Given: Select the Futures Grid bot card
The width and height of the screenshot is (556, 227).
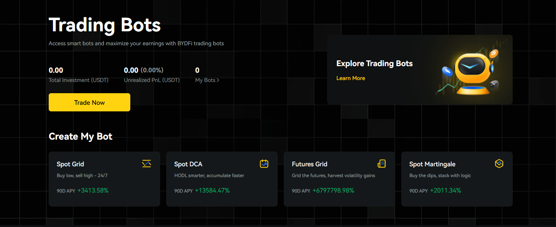Looking at the screenshot, I should (339, 179).
